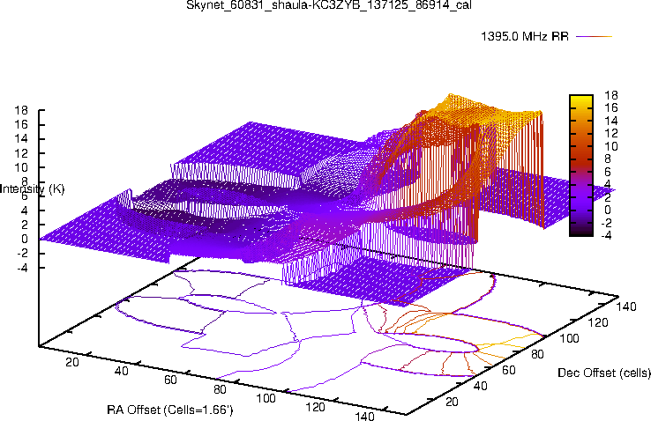651x421 pixels.
Task: Click the red middle section of color bar
Action: pyautogui.click(x=582, y=157)
